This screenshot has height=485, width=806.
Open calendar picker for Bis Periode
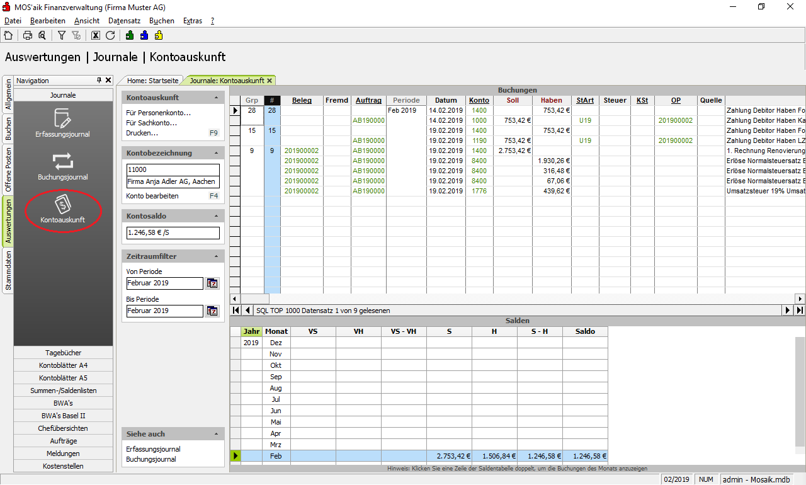pyautogui.click(x=212, y=311)
